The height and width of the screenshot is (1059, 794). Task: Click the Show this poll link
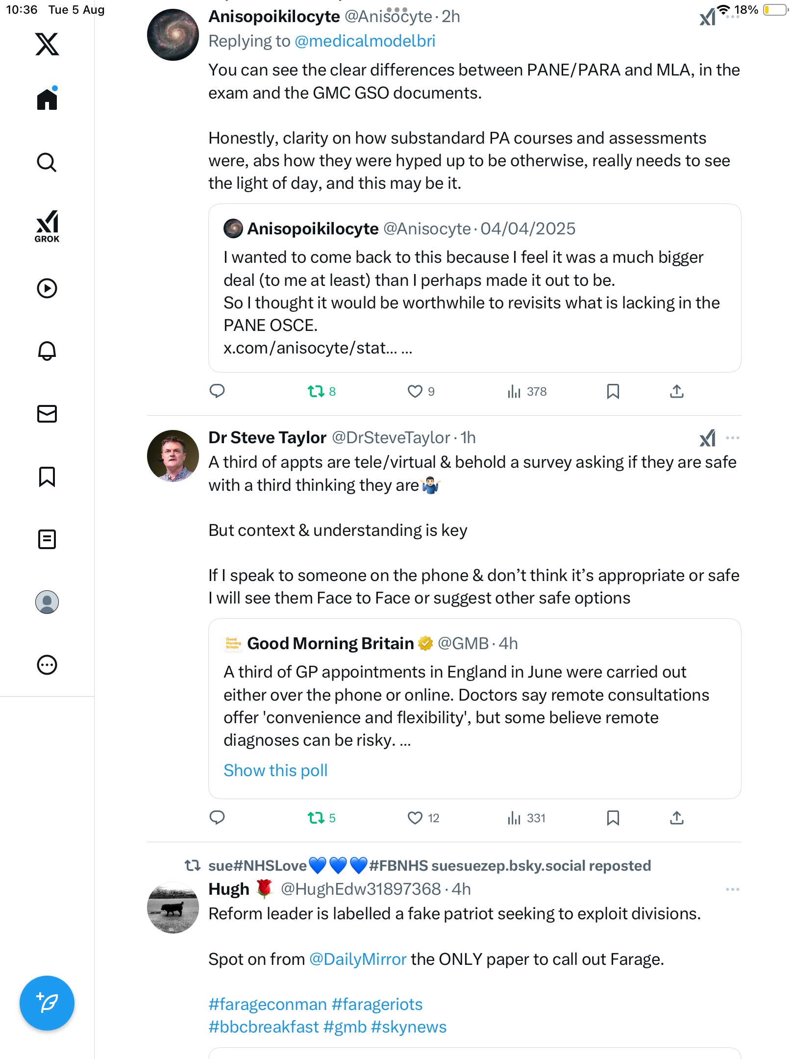point(275,771)
